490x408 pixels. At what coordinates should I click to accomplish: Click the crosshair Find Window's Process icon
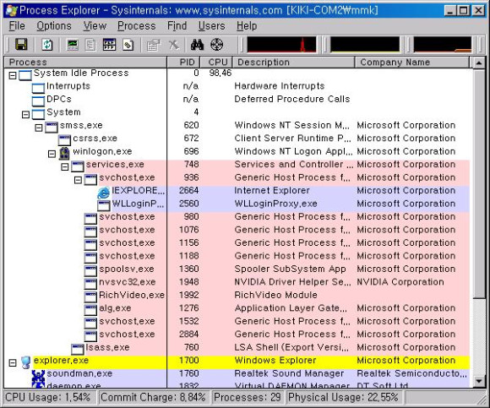(217, 45)
